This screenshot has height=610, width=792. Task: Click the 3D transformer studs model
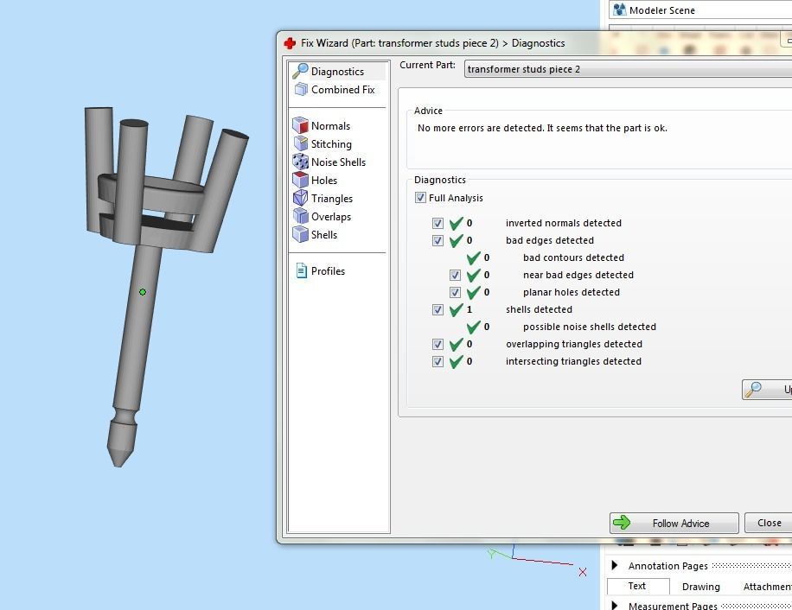pos(137,323)
